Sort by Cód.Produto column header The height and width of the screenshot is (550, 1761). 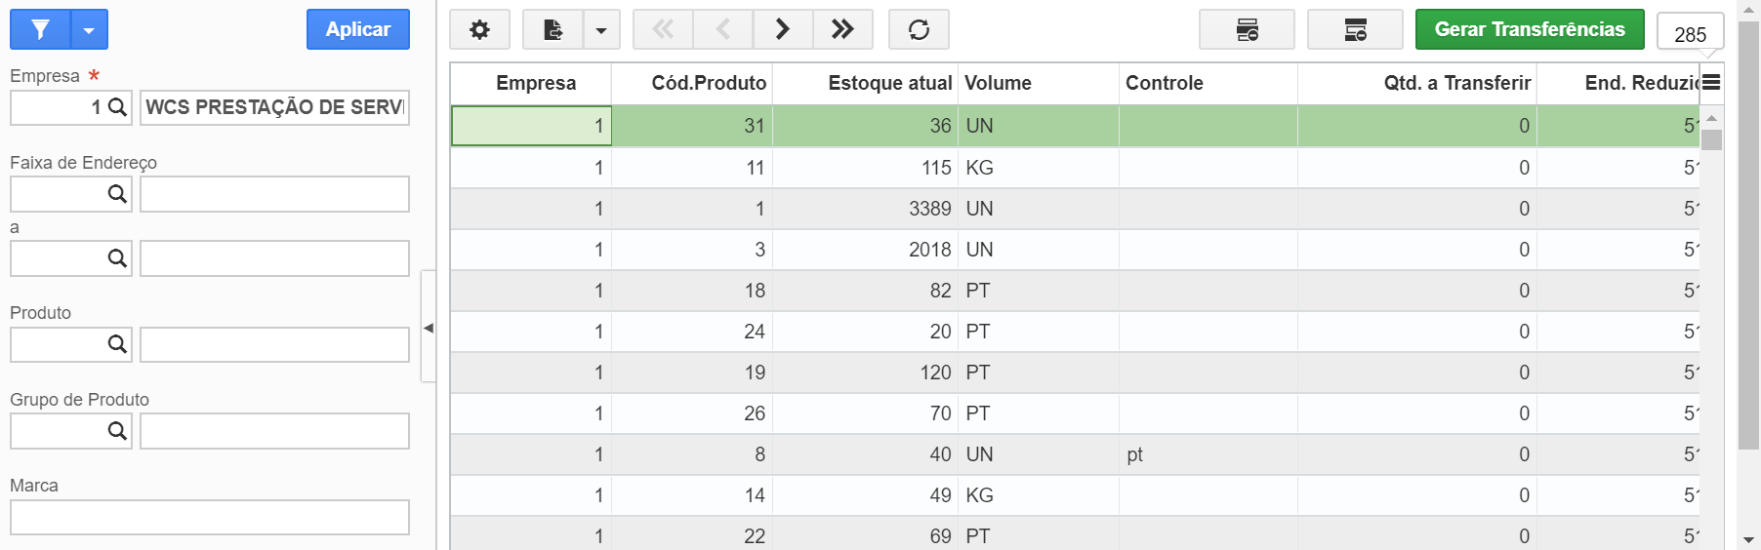(x=709, y=83)
